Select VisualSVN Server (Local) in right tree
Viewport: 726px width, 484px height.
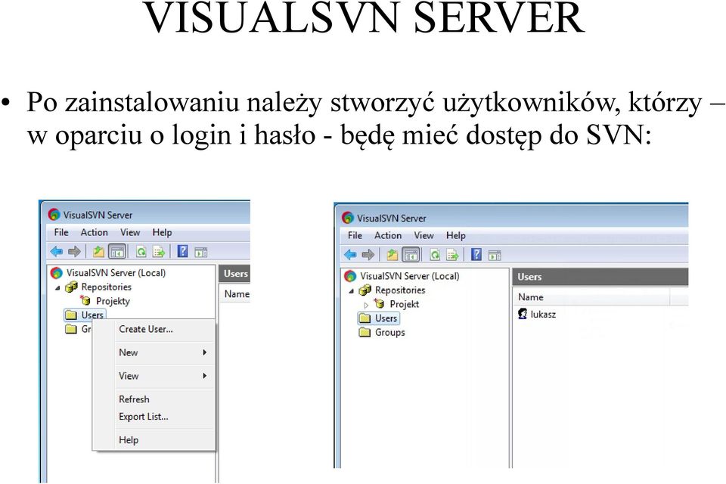coord(410,276)
